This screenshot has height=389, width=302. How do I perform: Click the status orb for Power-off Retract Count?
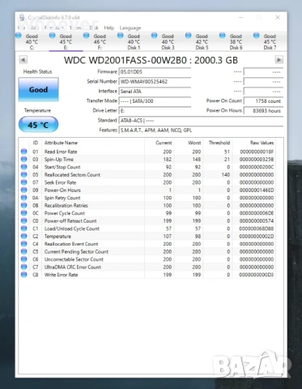24,220
